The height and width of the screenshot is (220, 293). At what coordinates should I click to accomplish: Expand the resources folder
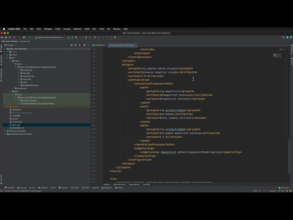tap(13, 88)
